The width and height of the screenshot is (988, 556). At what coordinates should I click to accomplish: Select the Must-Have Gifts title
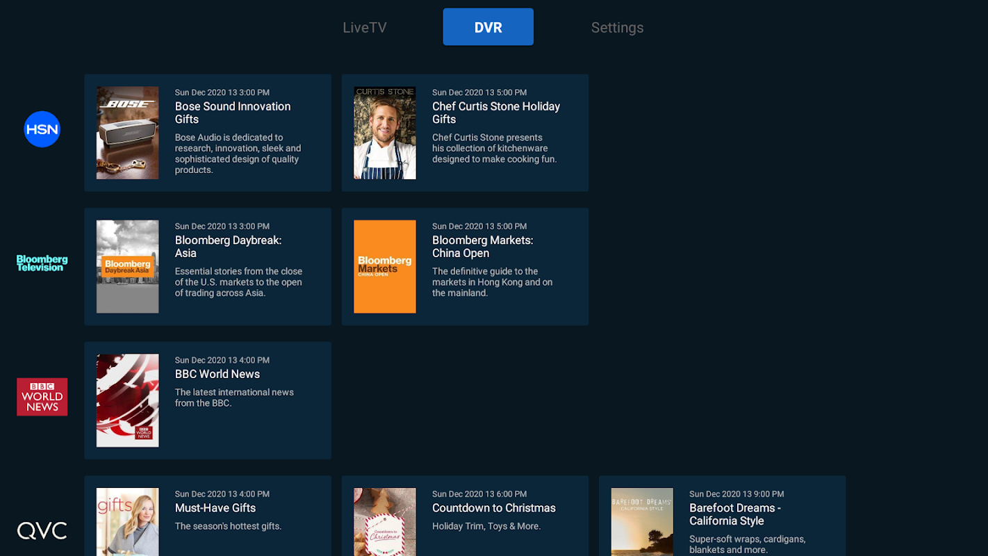(x=215, y=508)
